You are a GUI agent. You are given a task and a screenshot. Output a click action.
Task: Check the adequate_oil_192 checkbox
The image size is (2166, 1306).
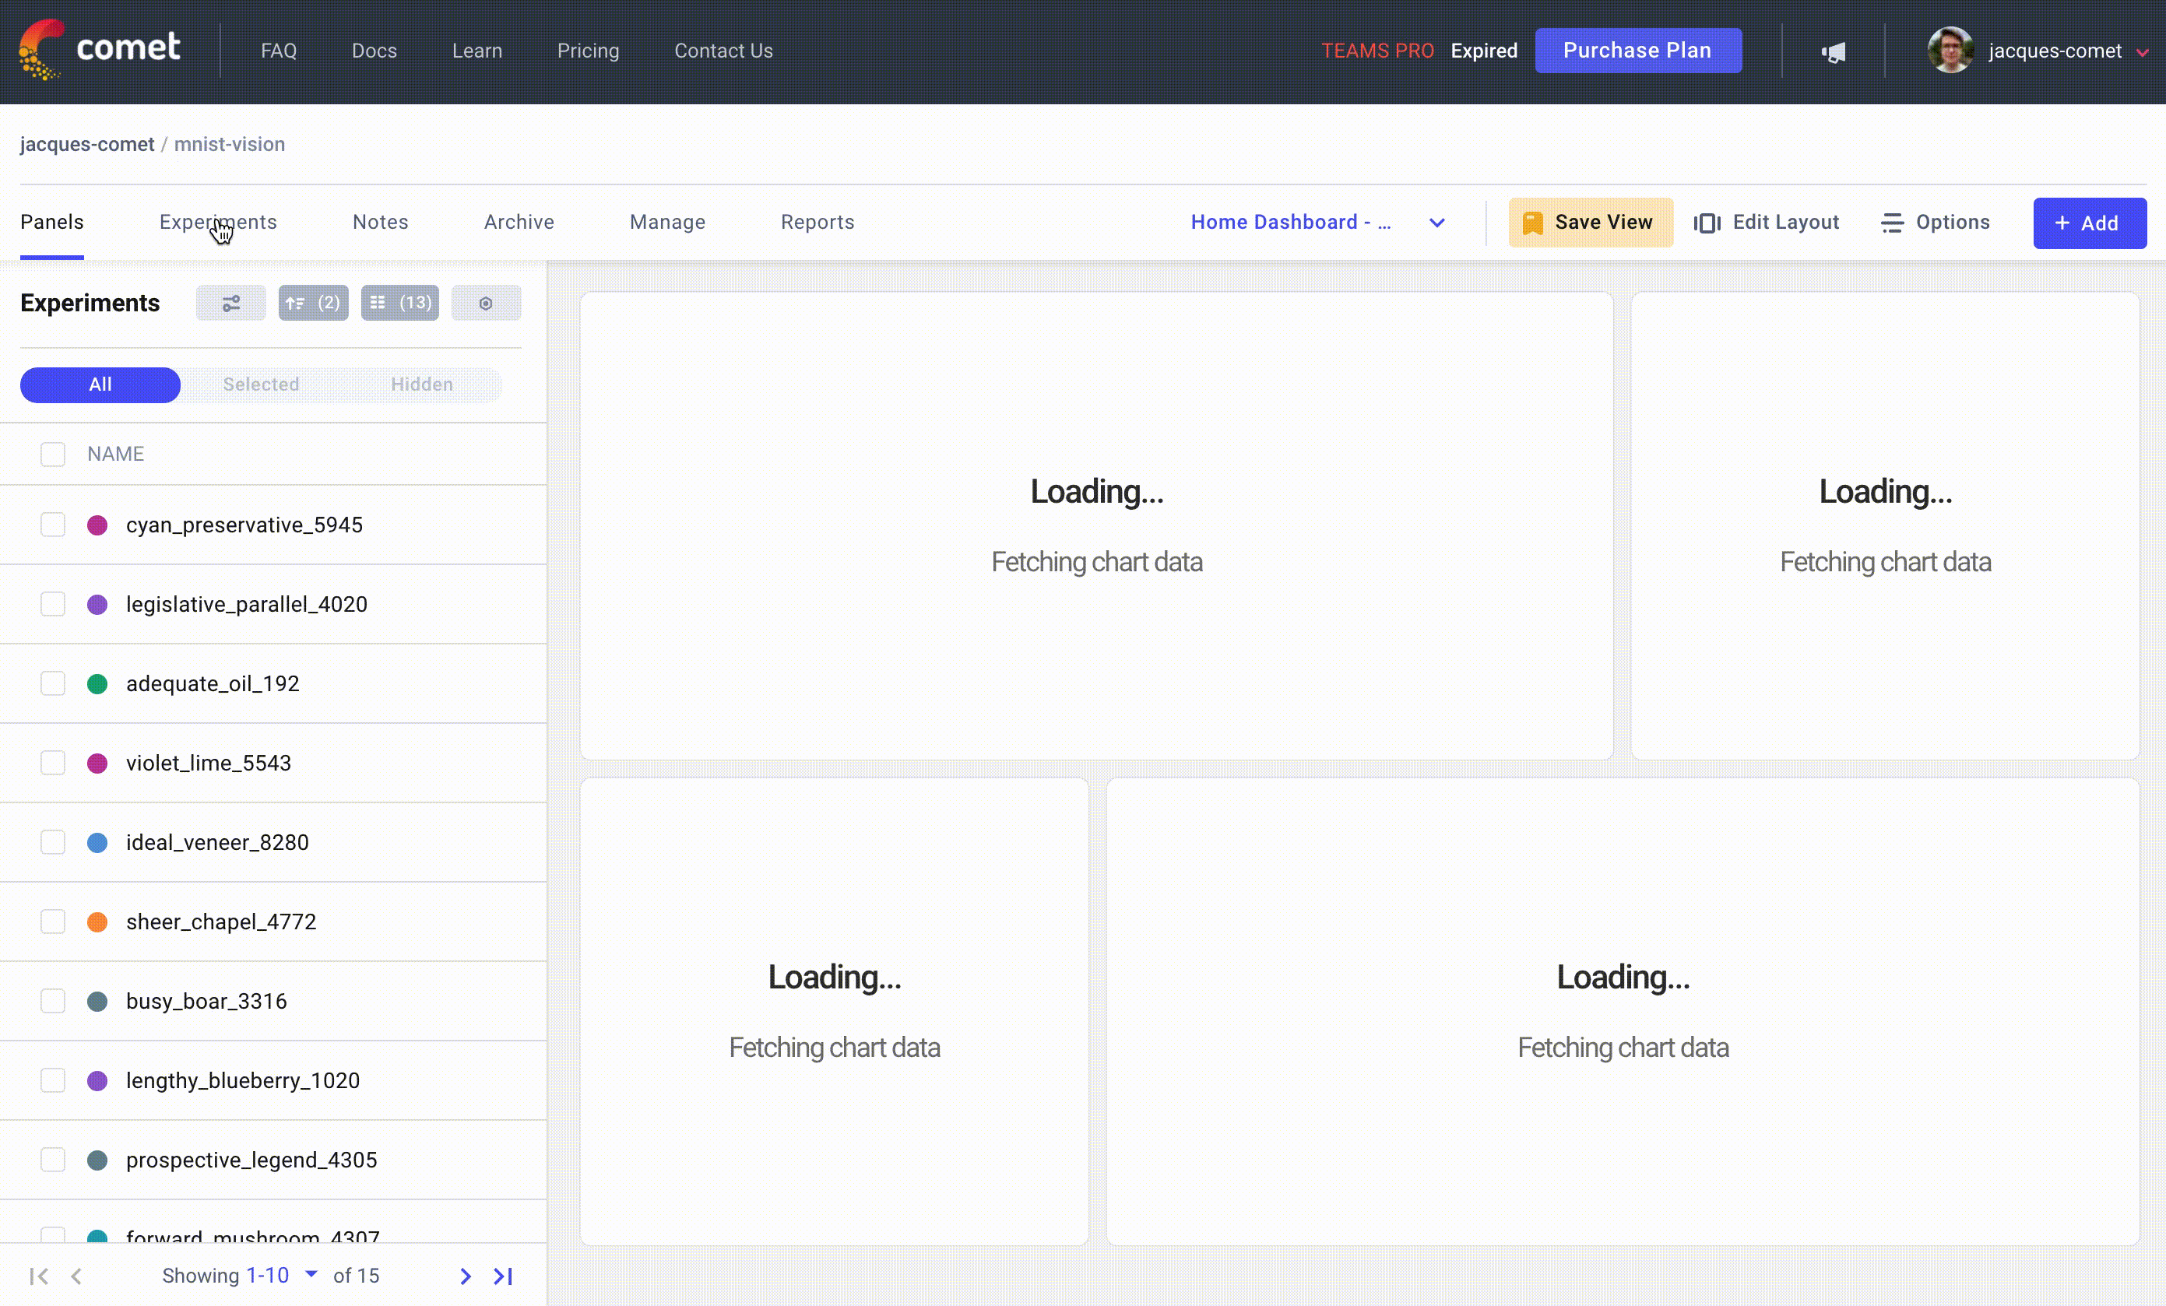pyautogui.click(x=53, y=684)
